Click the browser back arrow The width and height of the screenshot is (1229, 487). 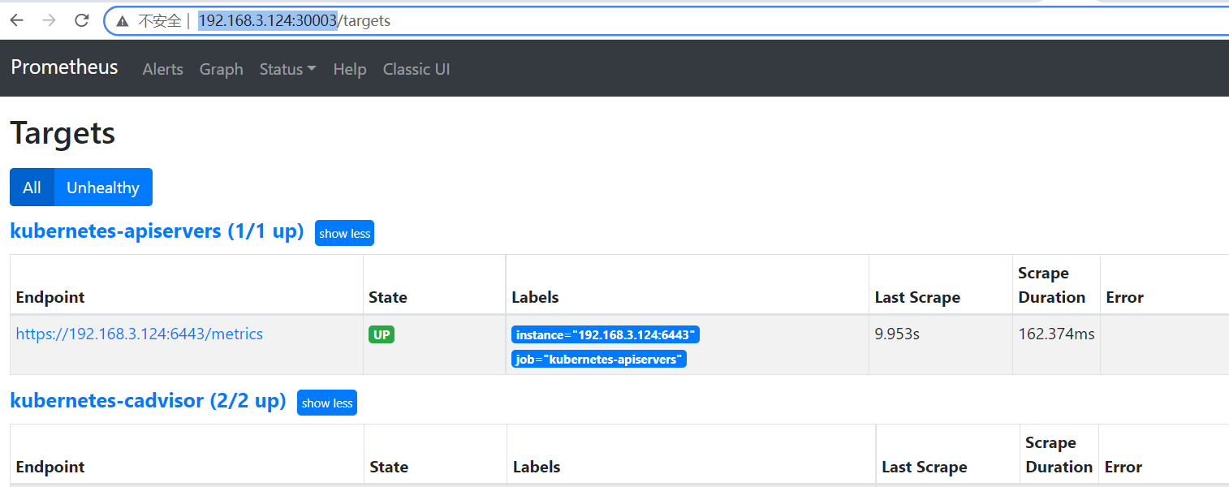[x=16, y=20]
